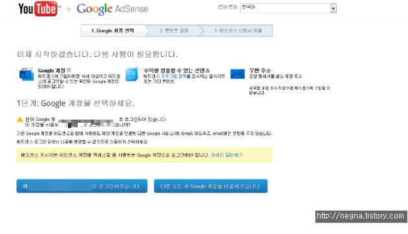The image size is (408, 234).
Task: Select step 1 Google account tab
Action: tap(113, 30)
